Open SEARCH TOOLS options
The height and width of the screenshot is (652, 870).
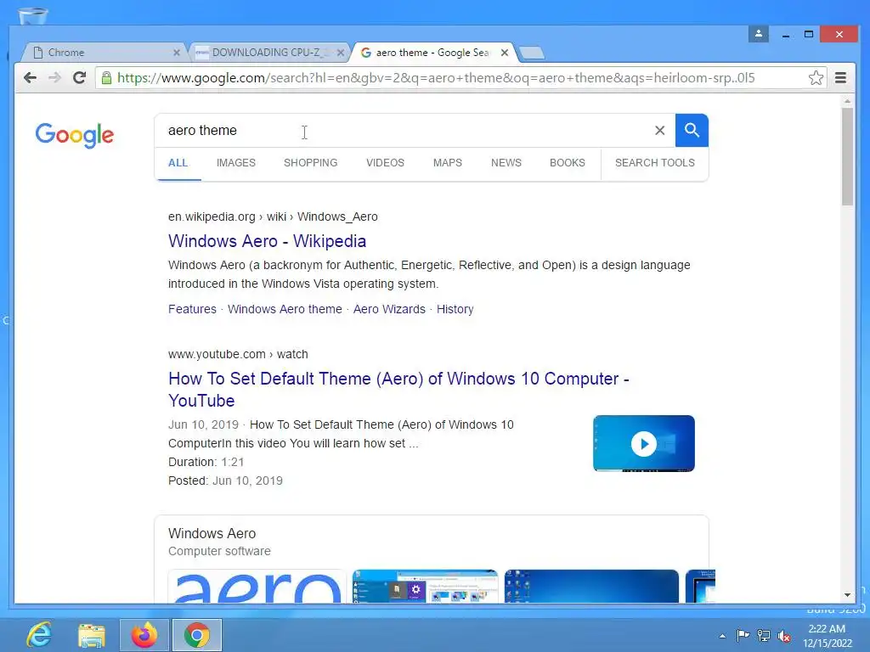[655, 163]
